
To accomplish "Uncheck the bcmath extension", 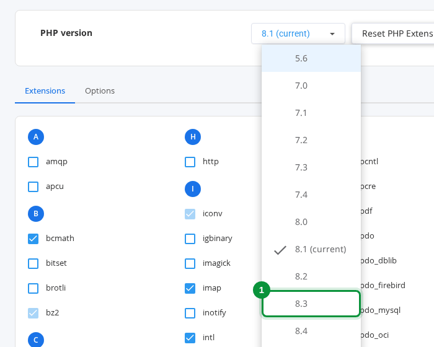I will pos(33,239).
